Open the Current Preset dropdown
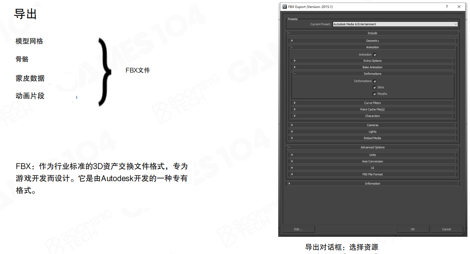 [x=455, y=24]
